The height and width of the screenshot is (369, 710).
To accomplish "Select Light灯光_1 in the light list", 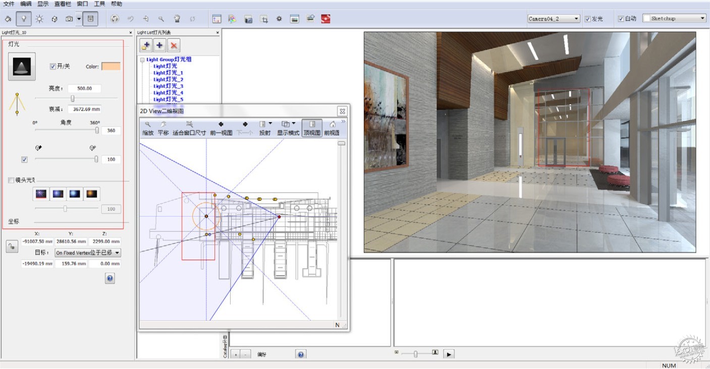I will pos(168,73).
